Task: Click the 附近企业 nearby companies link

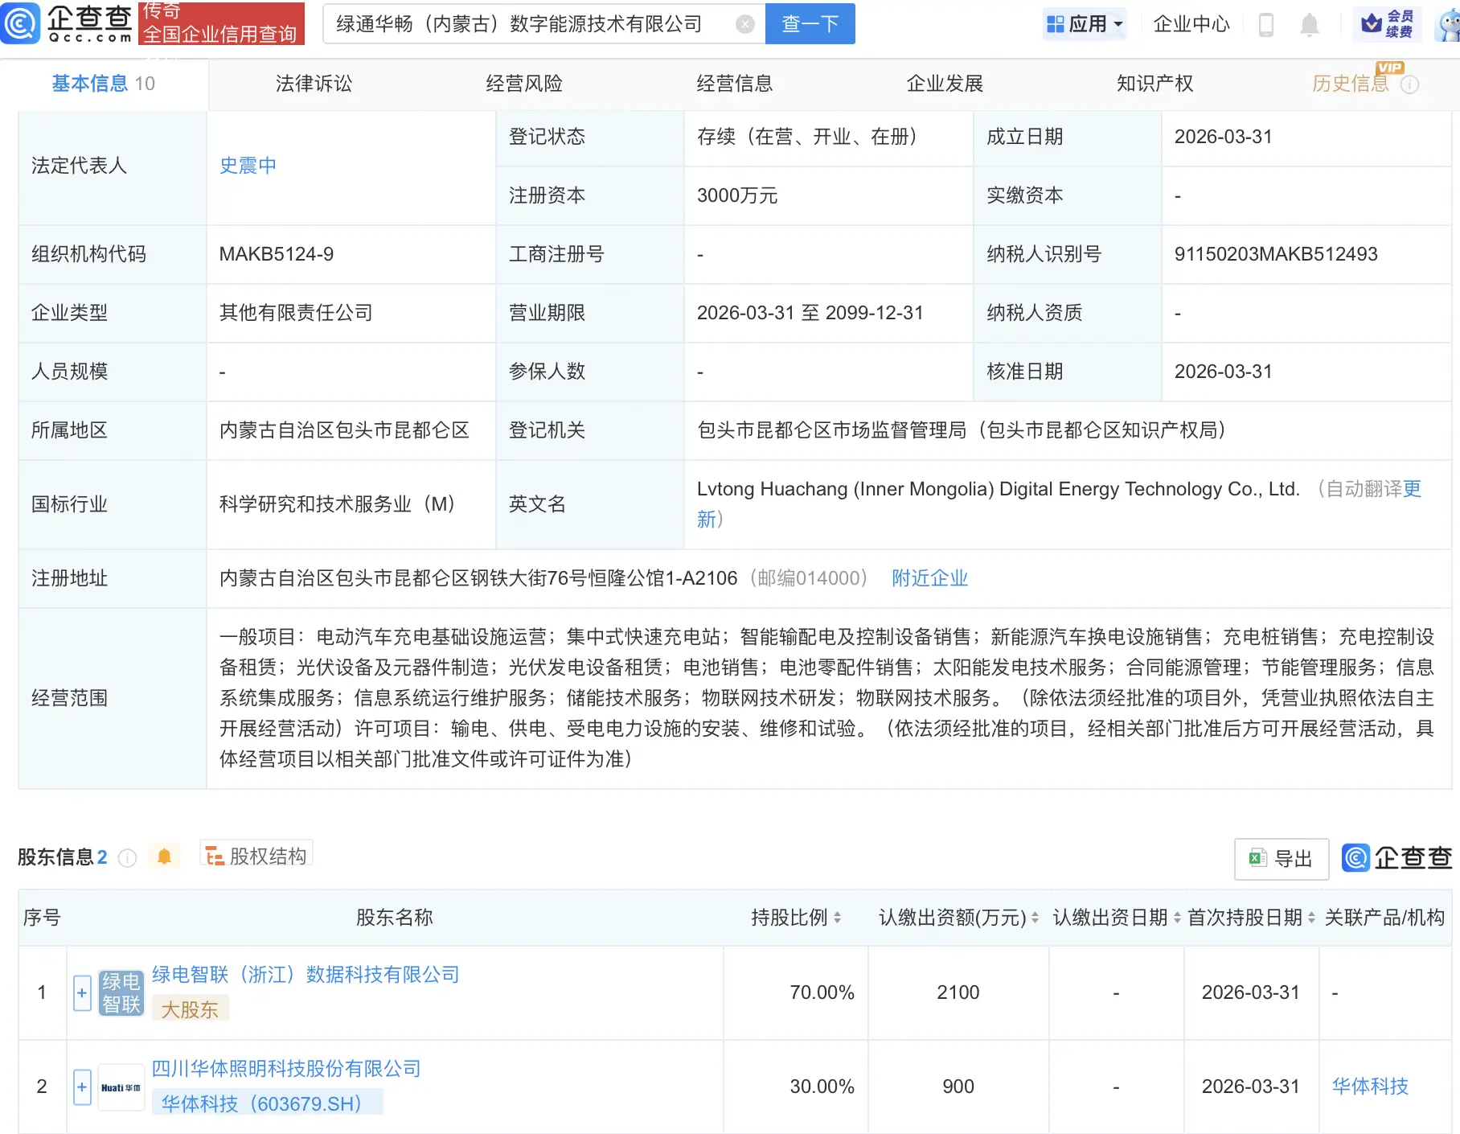Action: coord(929,578)
